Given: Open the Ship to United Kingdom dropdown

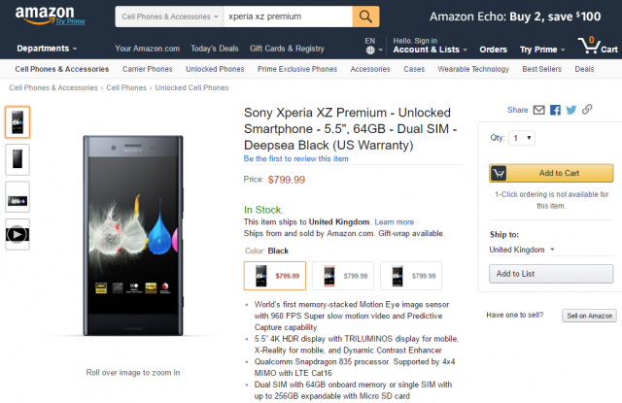Looking at the screenshot, I should 522,250.
